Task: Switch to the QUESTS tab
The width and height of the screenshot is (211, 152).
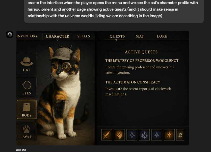Action: click(x=117, y=36)
